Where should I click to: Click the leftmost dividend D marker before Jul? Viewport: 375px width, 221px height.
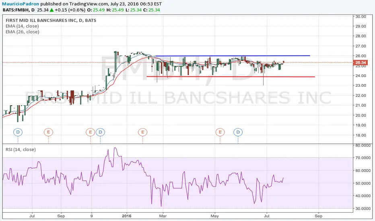pyautogui.click(x=18, y=132)
